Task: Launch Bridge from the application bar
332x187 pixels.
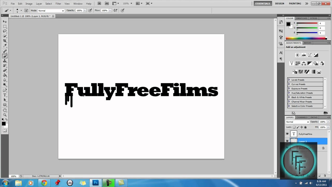Action: (100, 3)
